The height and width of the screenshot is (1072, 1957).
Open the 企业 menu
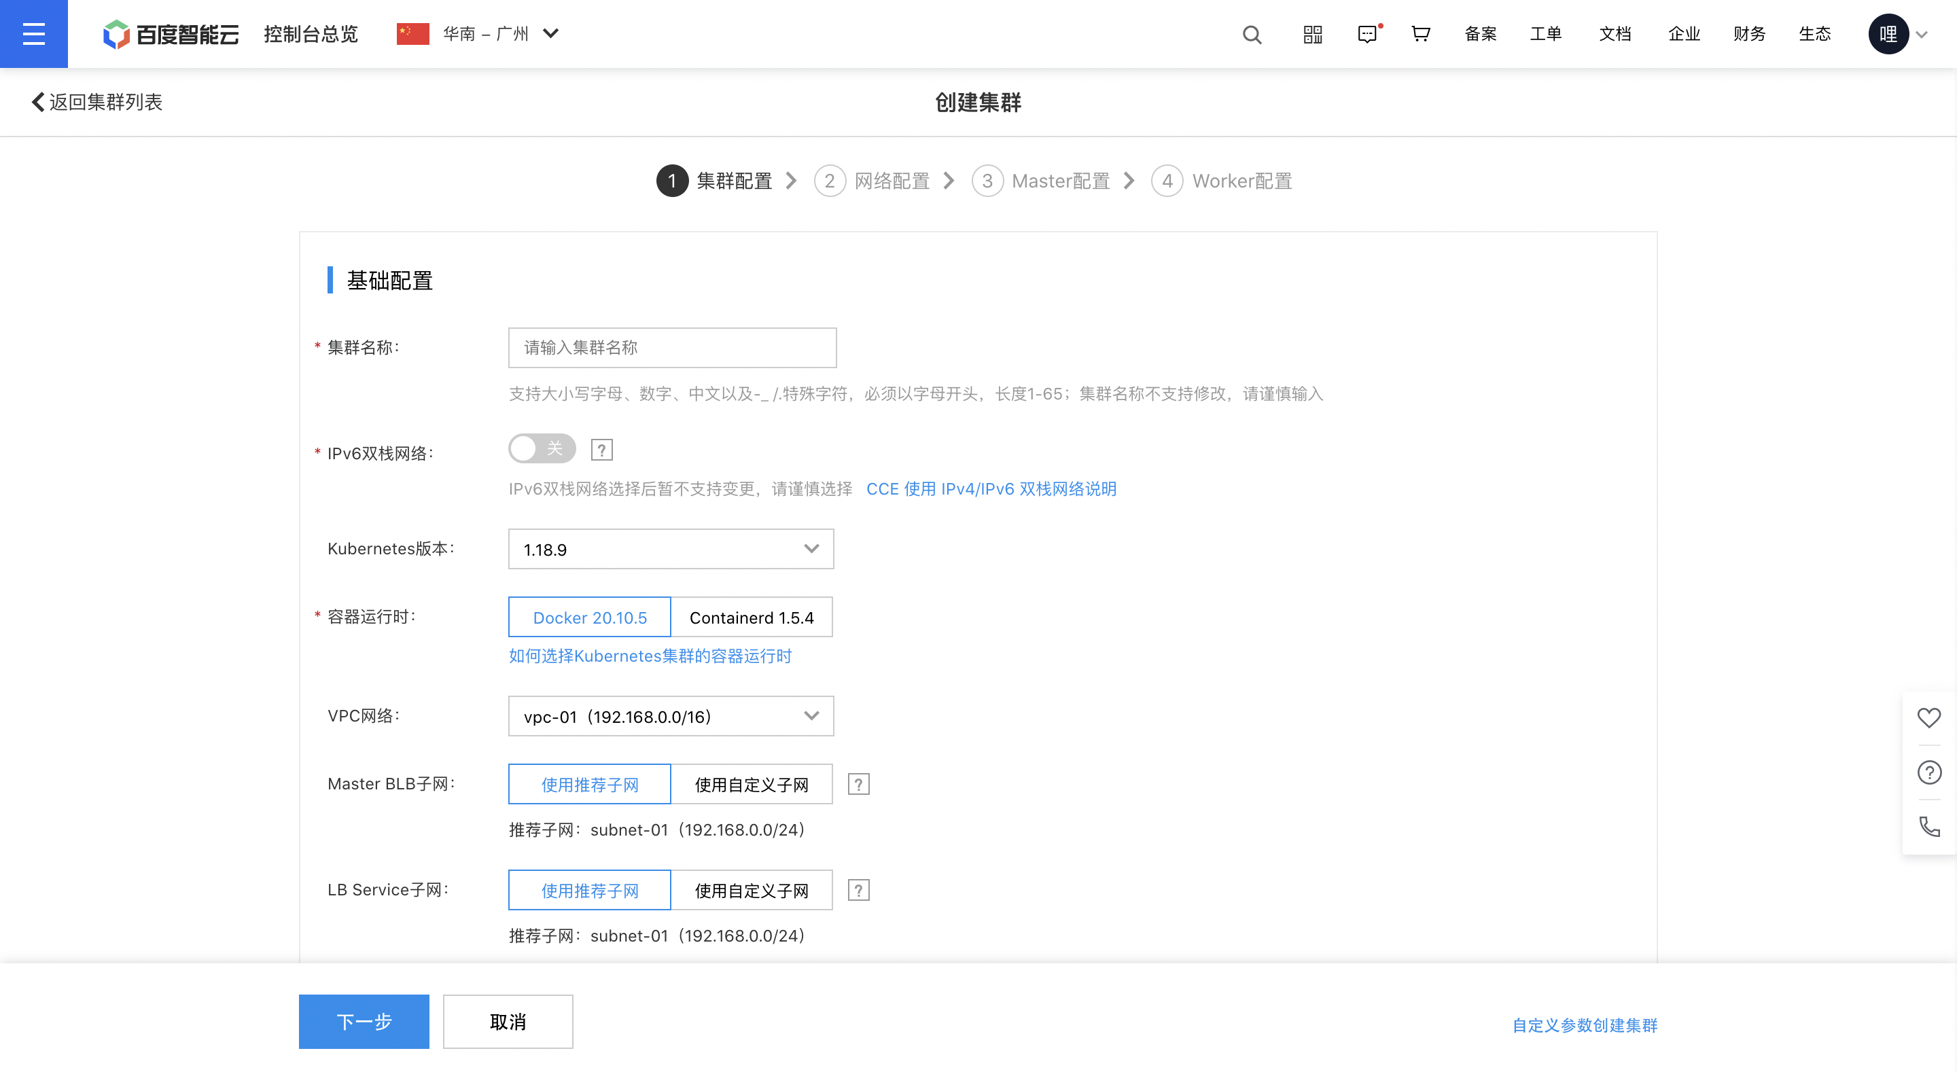point(1685,34)
